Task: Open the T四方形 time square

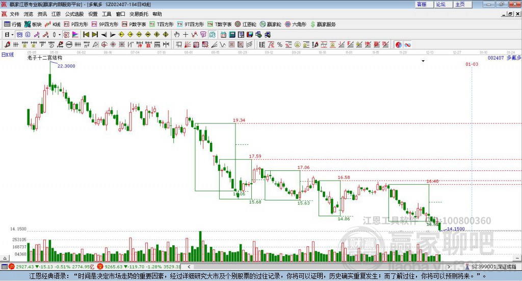Action: coord(162,24)
